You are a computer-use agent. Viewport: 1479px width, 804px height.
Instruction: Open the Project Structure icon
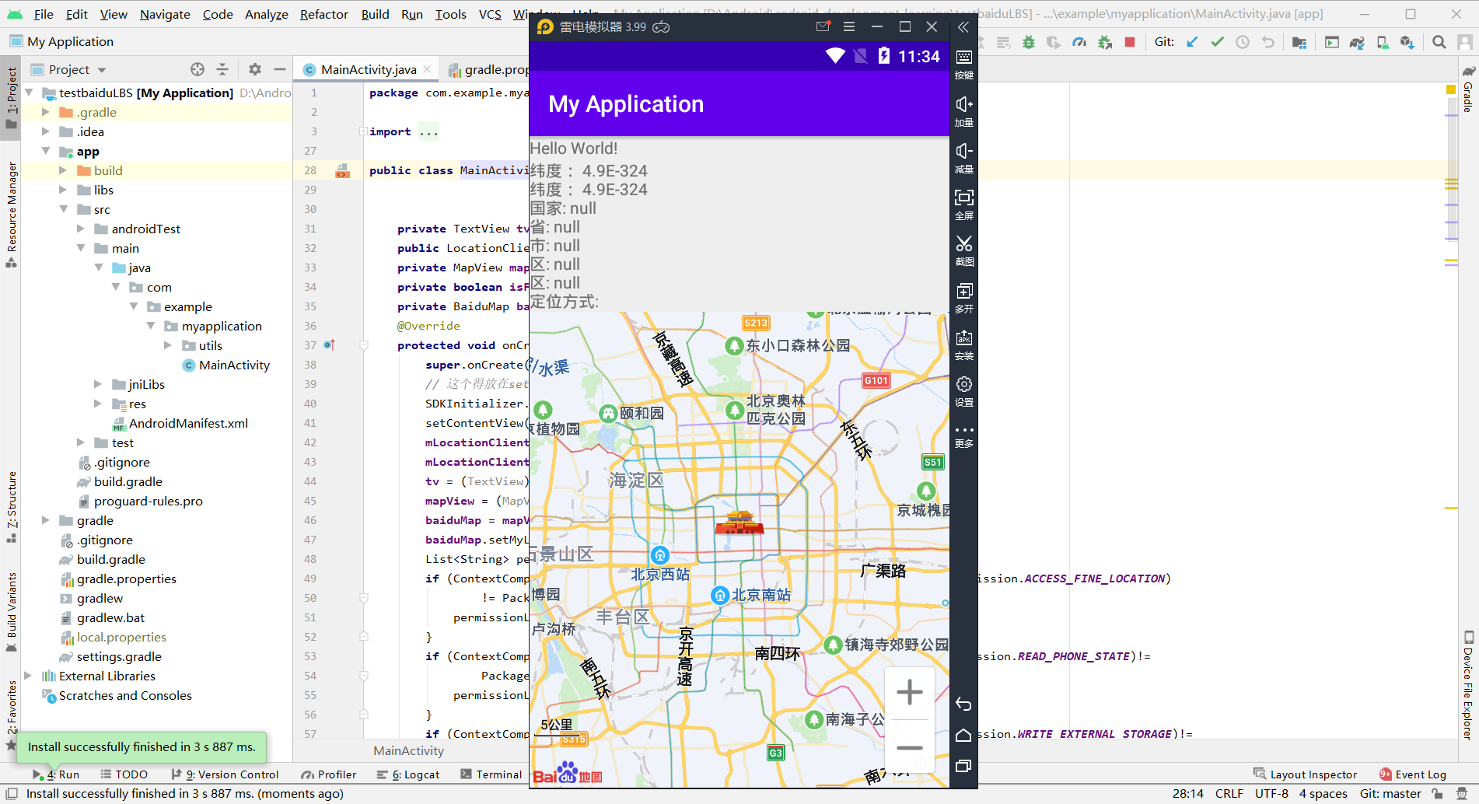tap(1299, 42)
